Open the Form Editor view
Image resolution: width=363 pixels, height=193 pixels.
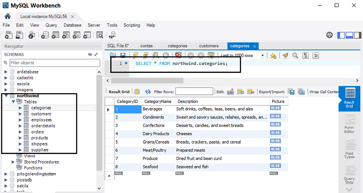(x=349, y=124)
